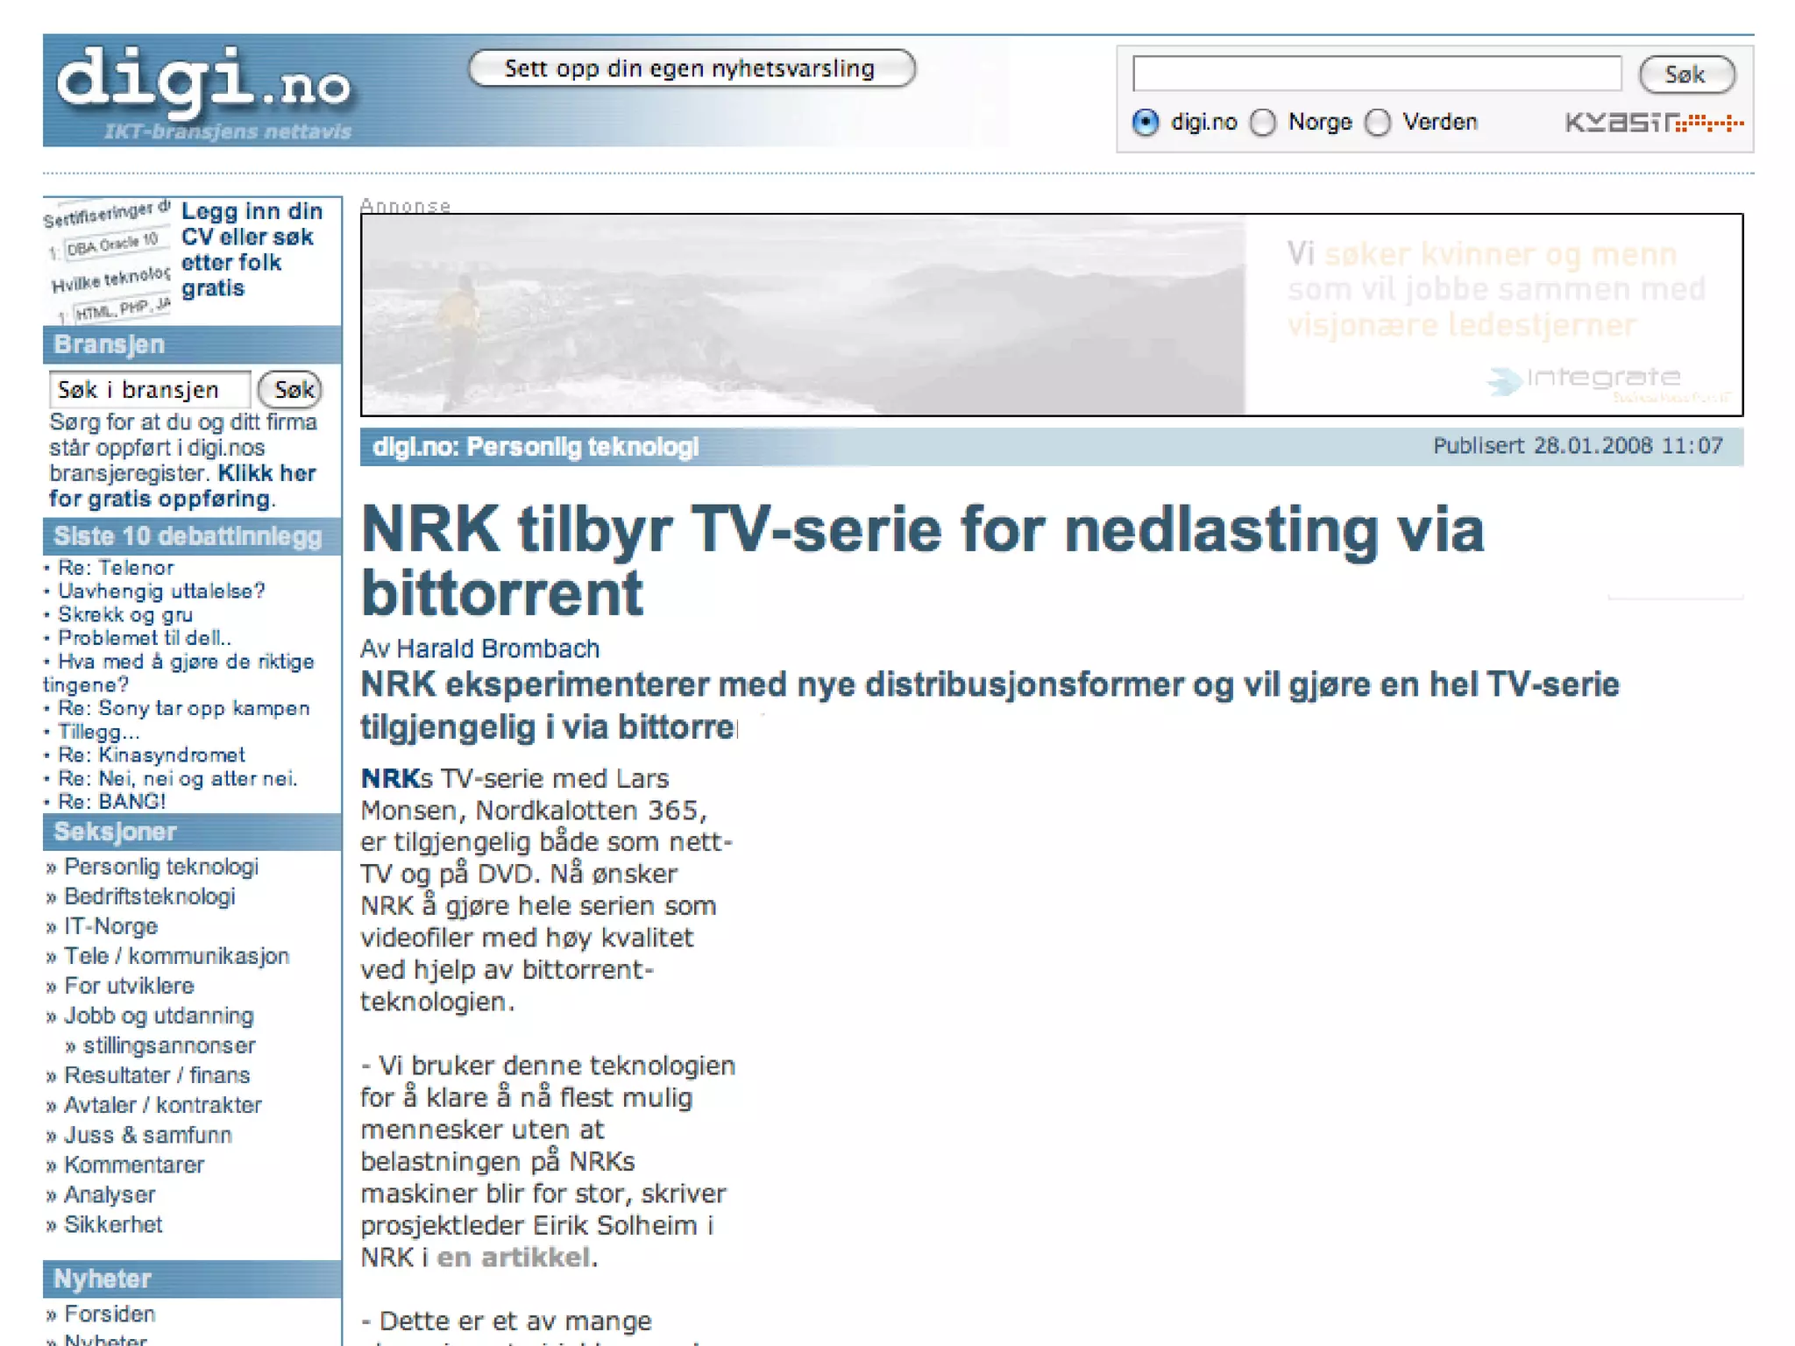Screen dimensions: 1795x1346
Task: Open Hva med å gjøre de riktige tingene?
Action: point(179,673)
